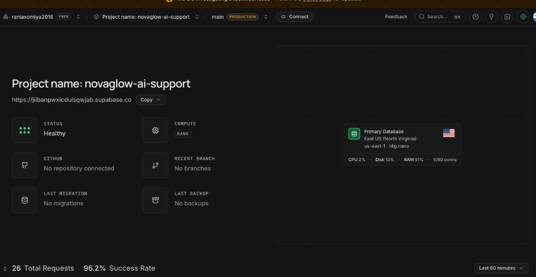
Task: Click No migrations text
Action: 63,203
